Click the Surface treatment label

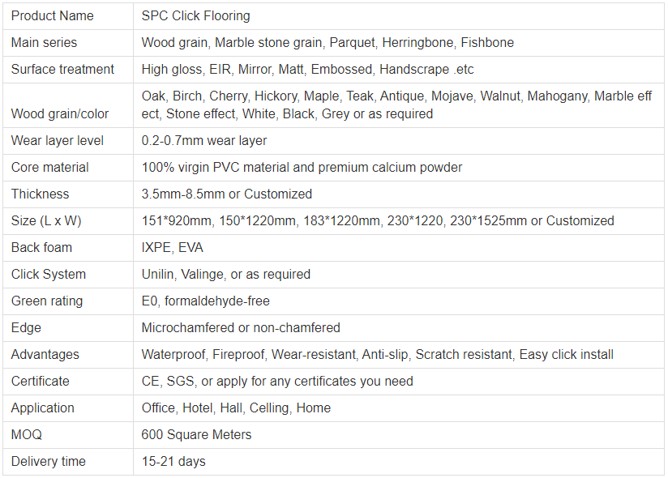(62, 70)
